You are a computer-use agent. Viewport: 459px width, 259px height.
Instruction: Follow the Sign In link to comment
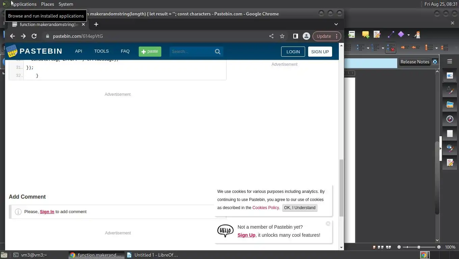pos(47,212)
